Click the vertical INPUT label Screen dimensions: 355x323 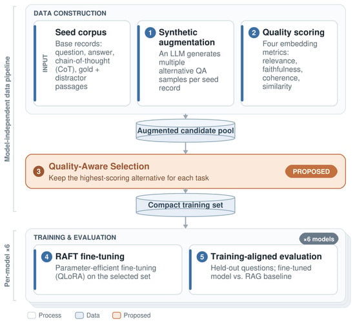(x=45, y=63)
